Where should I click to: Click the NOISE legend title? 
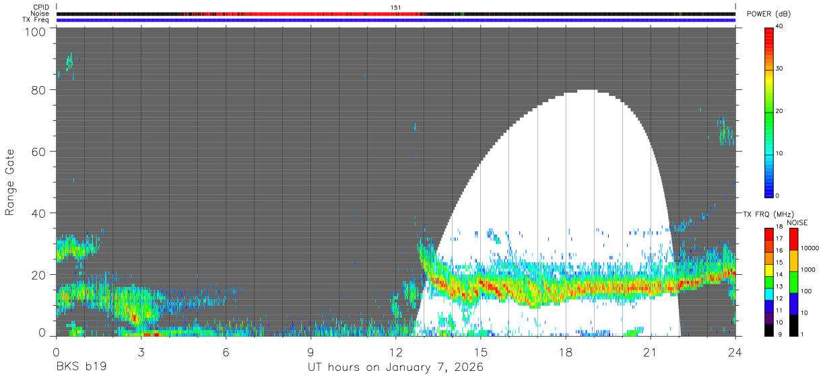798,222
